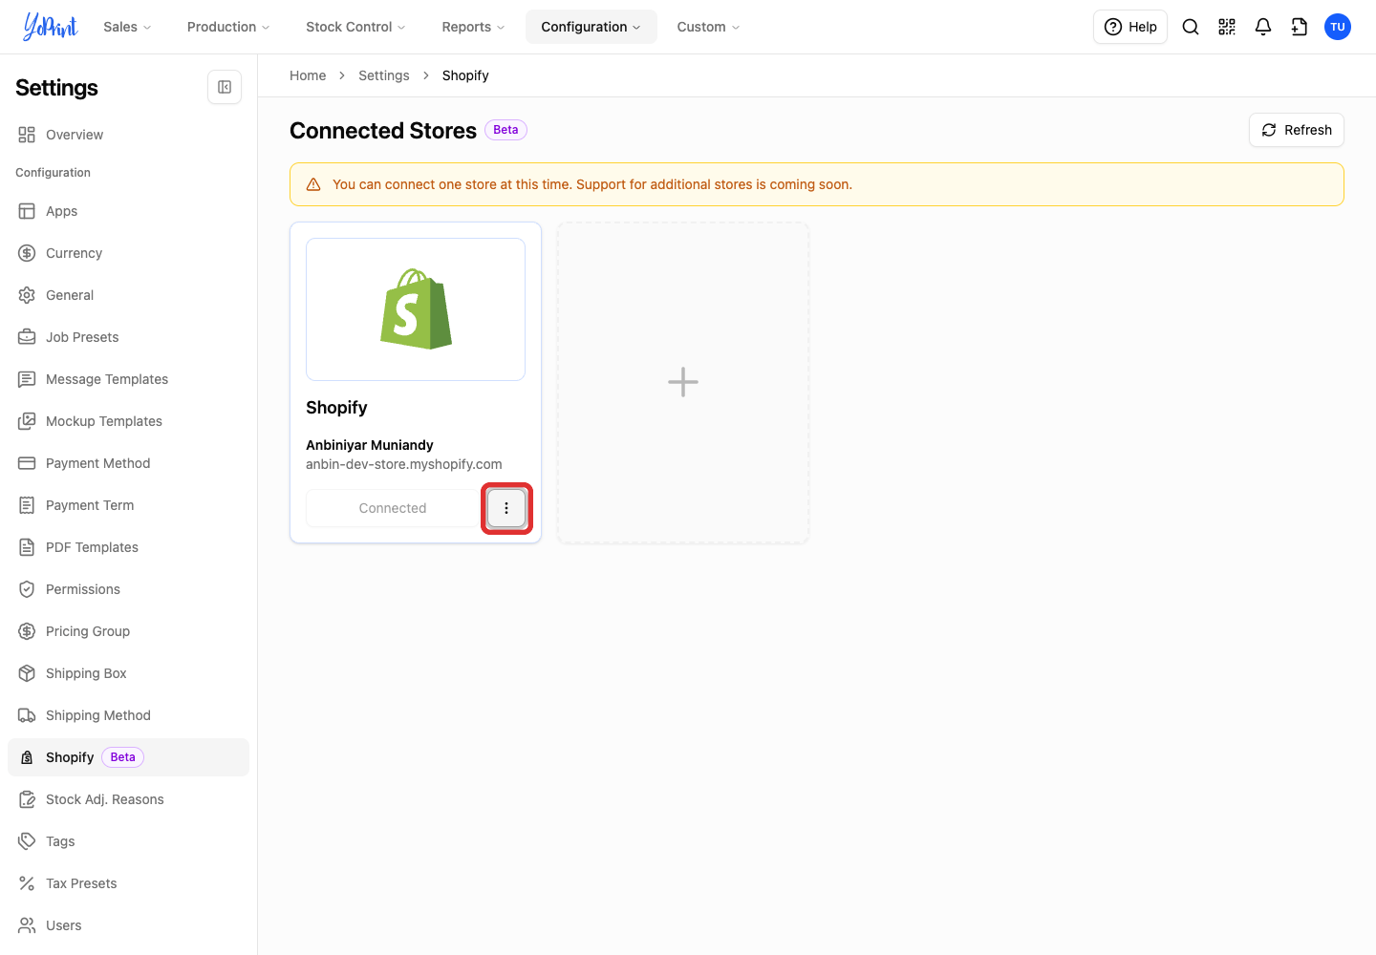The width and height of the screenshot is (1376, 955).
Task: Click the Tax Presets percent icon
Action: click(27, 883)
